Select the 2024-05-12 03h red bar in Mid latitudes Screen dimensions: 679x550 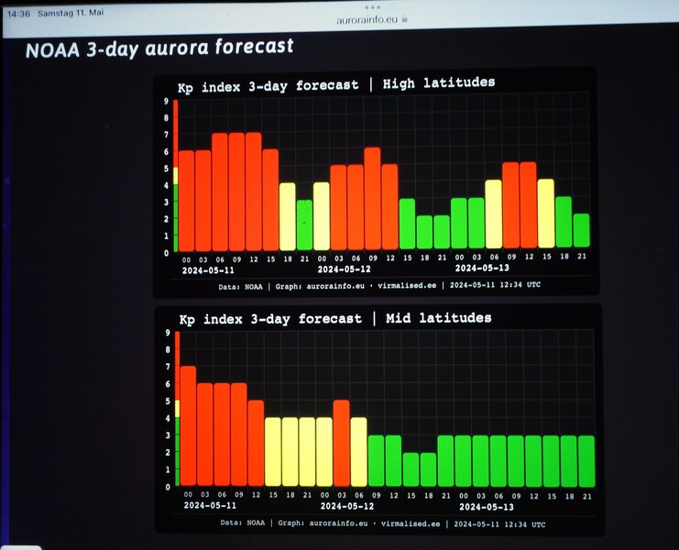pyautogui.click(x=341, y=443)
